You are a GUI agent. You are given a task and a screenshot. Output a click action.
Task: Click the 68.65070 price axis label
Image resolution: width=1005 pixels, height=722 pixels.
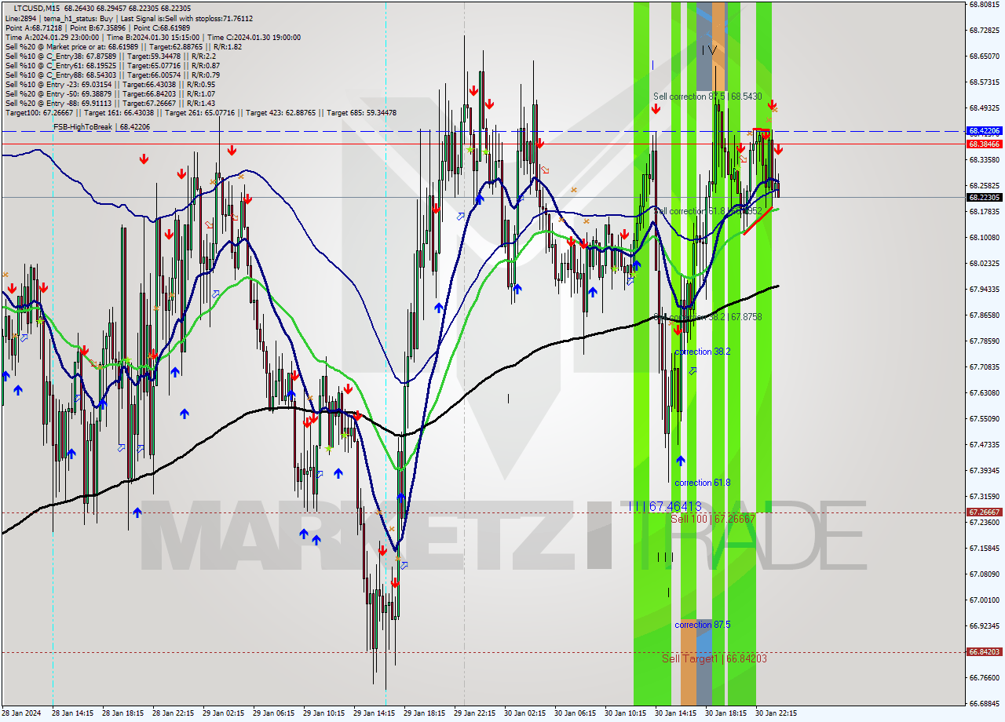click(x=985, y=56)
